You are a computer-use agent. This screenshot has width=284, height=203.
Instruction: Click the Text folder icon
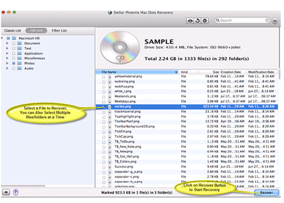coord(20,48)
